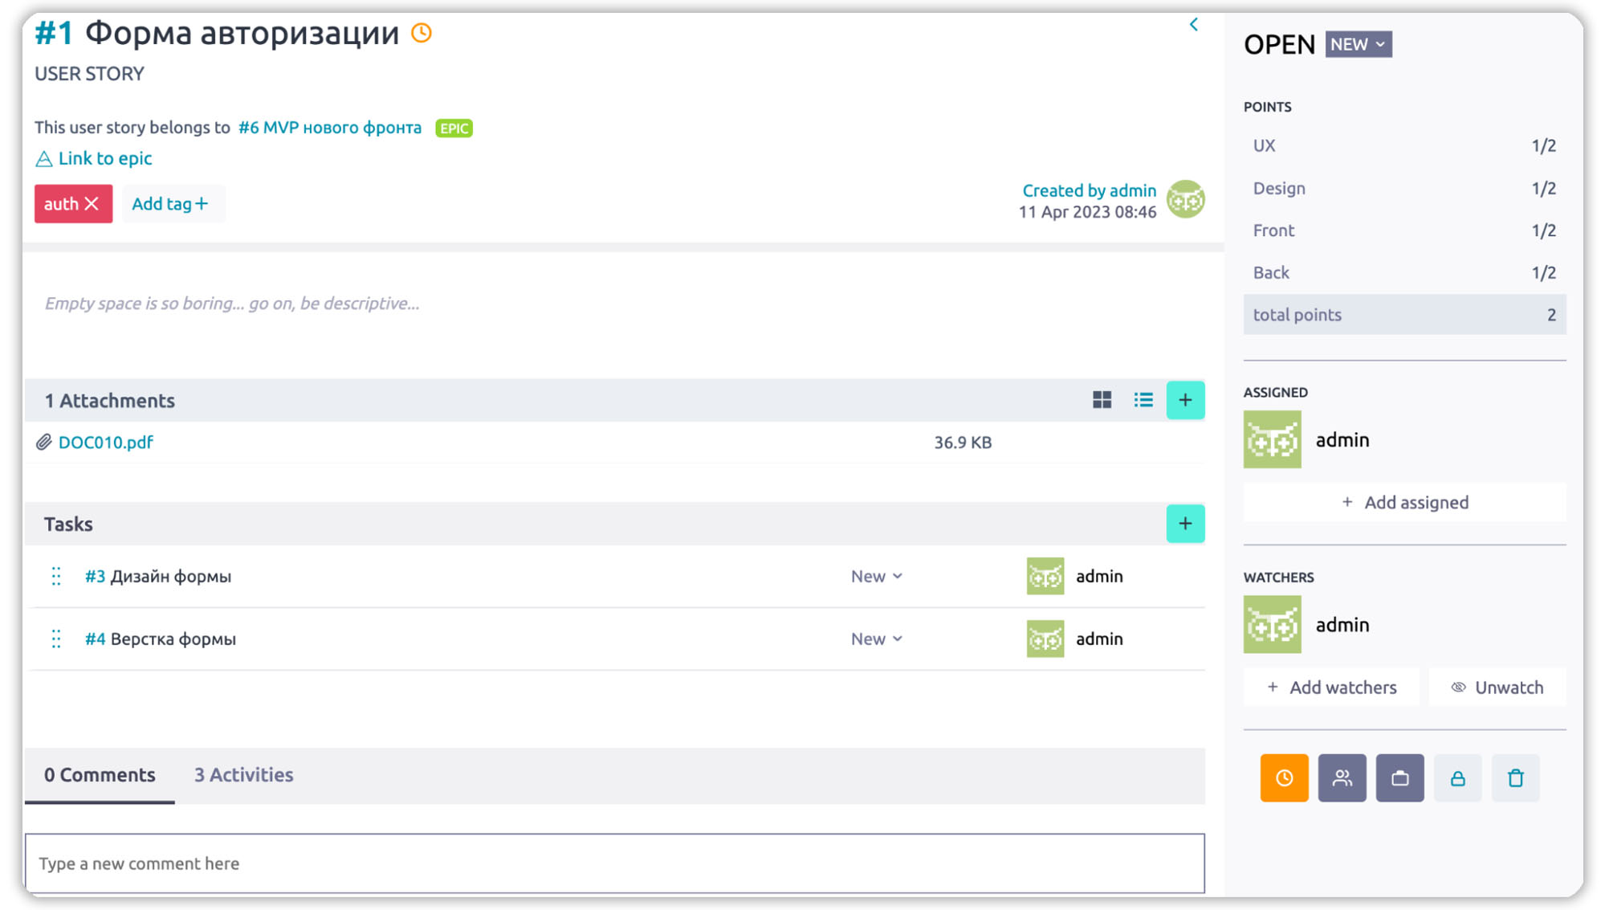Image resolution: width=1605 pixels, height=910 pixels.
Task: Open status dropdown for Верстка формы task
Action: point(876,639)
